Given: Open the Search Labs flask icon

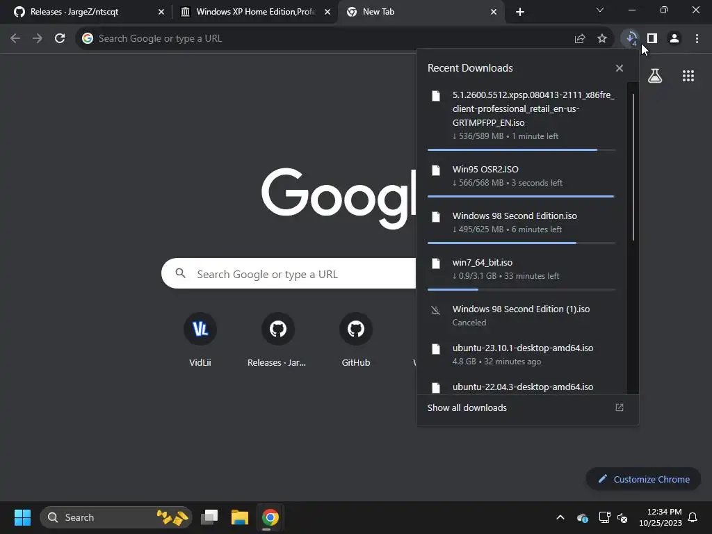Looking at the screenshot, I should (x=655, y=75).
